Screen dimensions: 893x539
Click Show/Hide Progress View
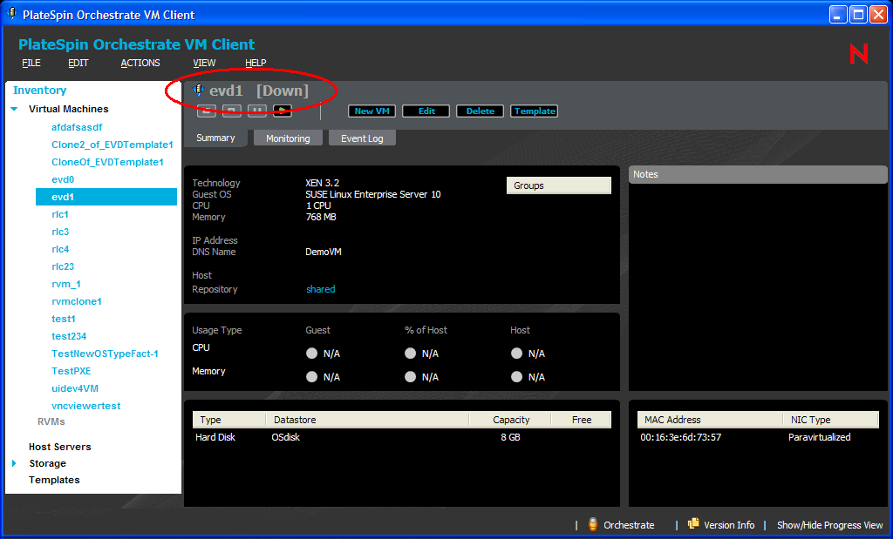pyautogui.click(x=830, y=525)
